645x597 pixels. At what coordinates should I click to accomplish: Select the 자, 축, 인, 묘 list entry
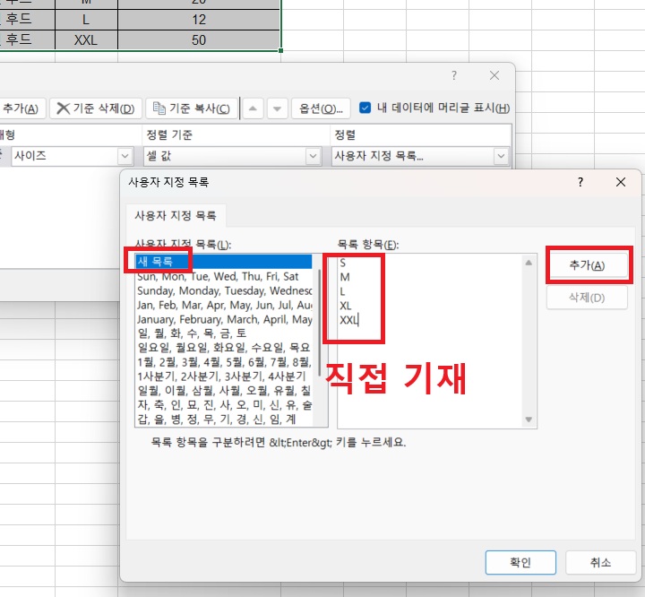(x=223, y=405)
